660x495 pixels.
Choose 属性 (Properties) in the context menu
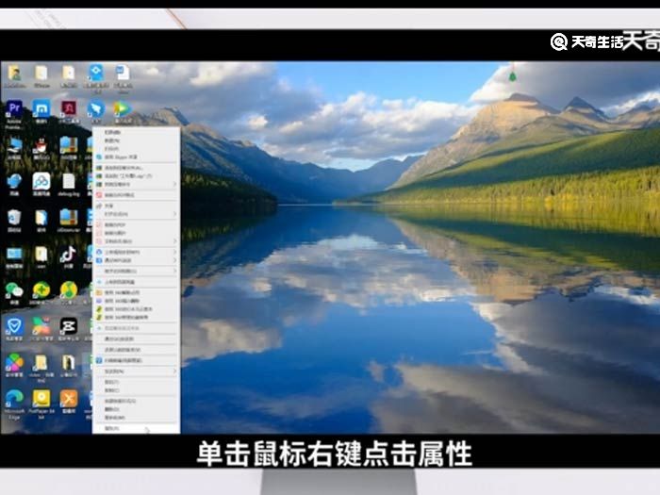point(137,428)
